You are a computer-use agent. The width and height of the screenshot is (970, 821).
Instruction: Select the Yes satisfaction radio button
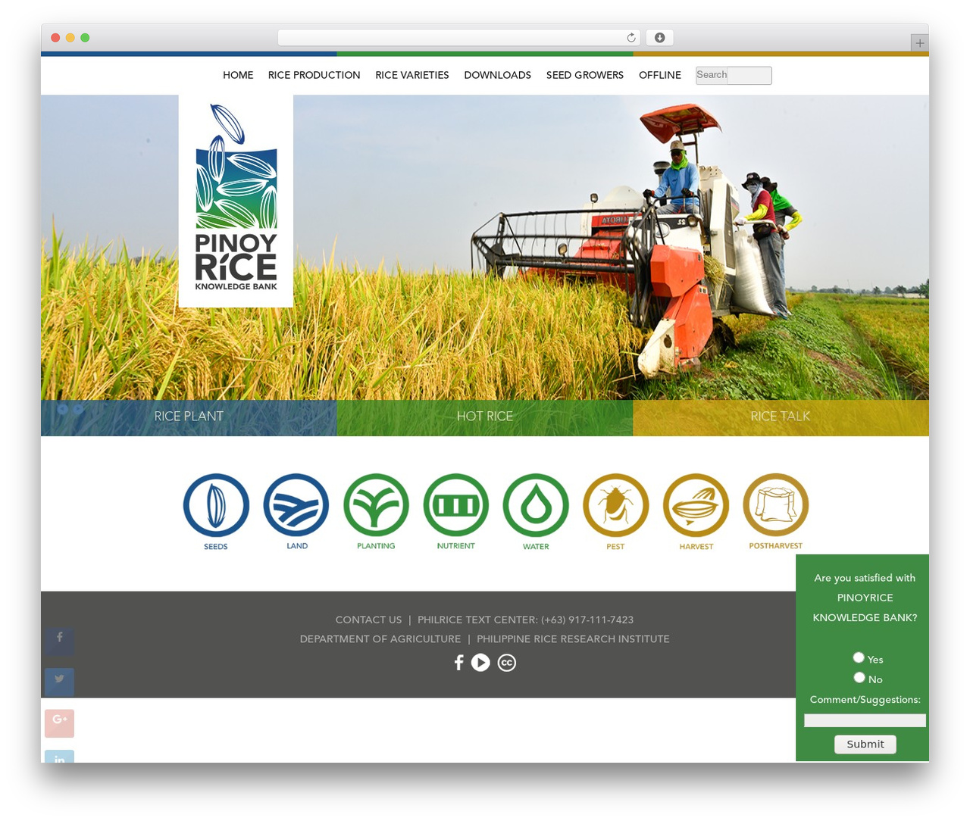click(x=859, y=657)
